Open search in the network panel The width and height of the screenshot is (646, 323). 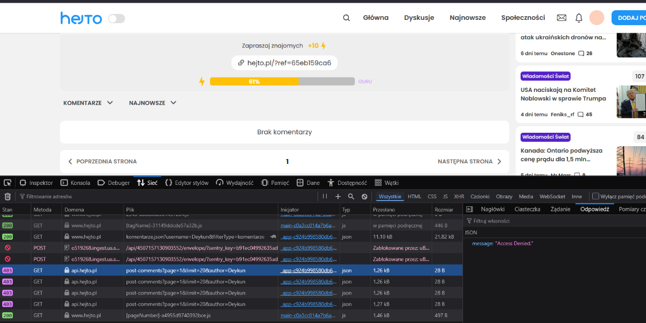click(x=351, y=197)
